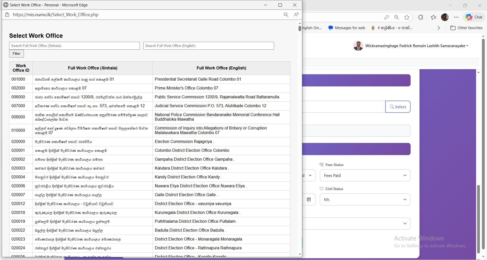487x260 pixels.
Task: Click the Filter button
Action: point(16,53)
